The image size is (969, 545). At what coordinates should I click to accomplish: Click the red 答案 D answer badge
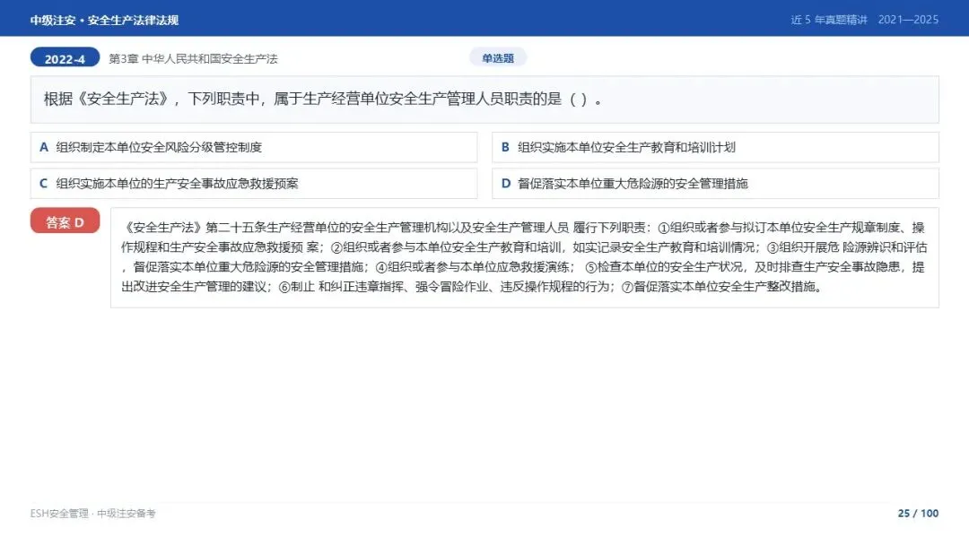(x=65, y=221)
